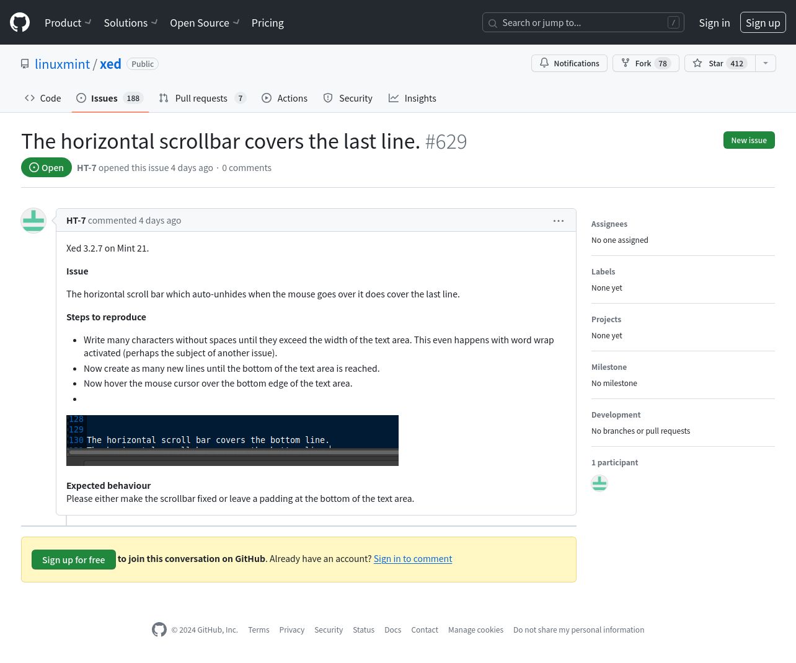Image resolution: width=796 pixels, height=663 pixels.
Task: Click the Star count 412
Action: click(737, 63)
